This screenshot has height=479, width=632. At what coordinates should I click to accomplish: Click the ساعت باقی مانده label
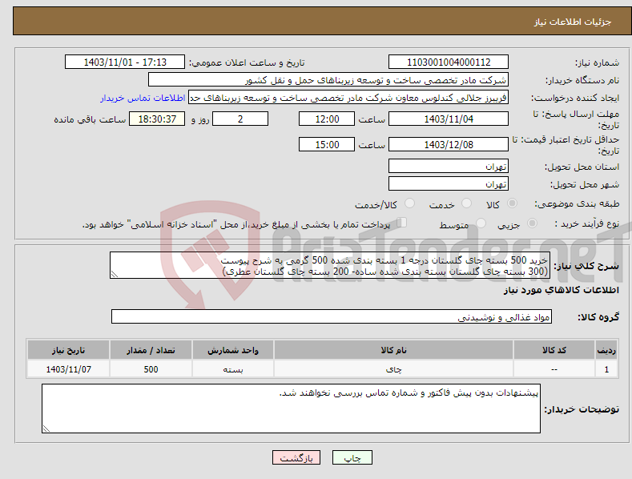point(90,120)
